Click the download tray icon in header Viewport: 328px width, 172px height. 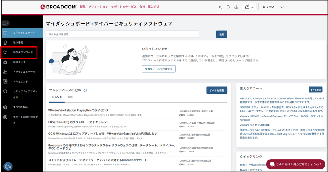coord(236,7)
